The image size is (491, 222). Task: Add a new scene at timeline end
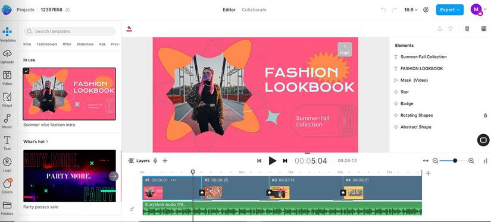click(428, 173)
